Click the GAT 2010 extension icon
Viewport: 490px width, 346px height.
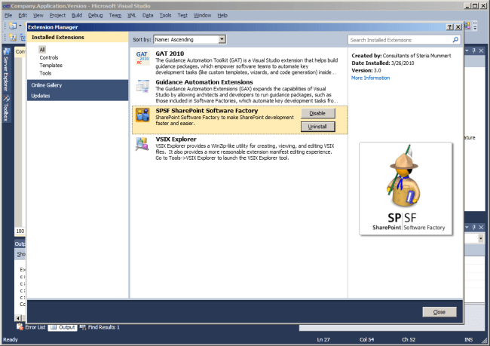[142, 58]
